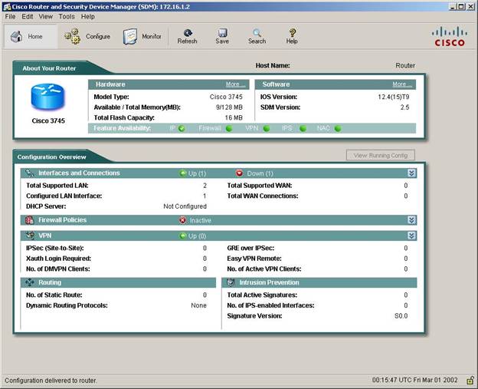This screenshot has width=478, height=389.
Task: Click the blue Cisco 3745 router image
Action: [x=47, y=97]
